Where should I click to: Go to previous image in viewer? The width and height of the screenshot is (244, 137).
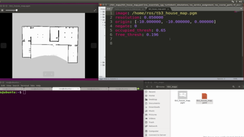pos(3,46)
